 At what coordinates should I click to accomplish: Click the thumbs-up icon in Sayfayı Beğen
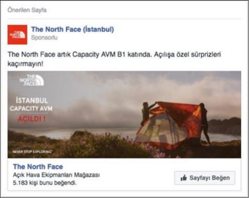pyautogui.click(x=184, y=178)
